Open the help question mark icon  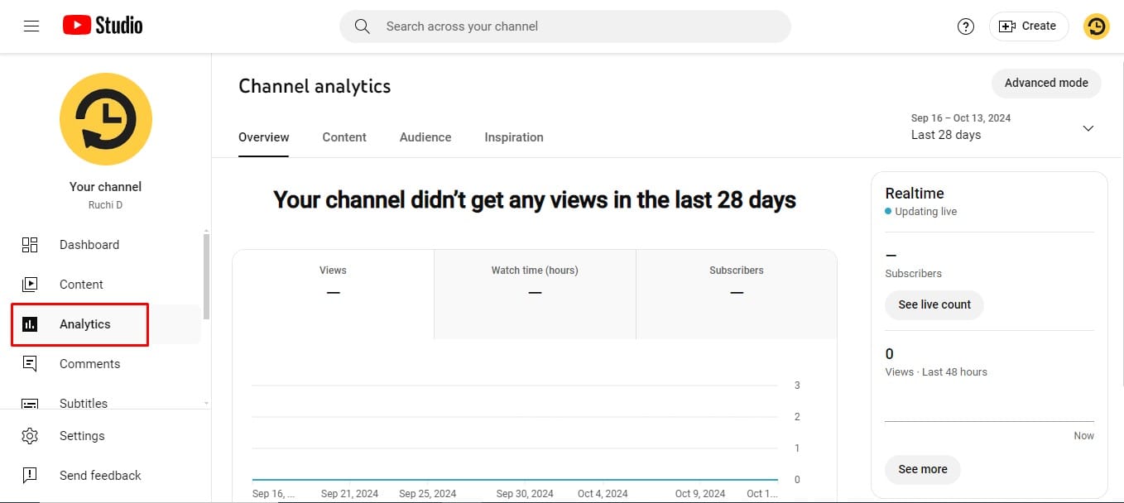tap(965, 26)
